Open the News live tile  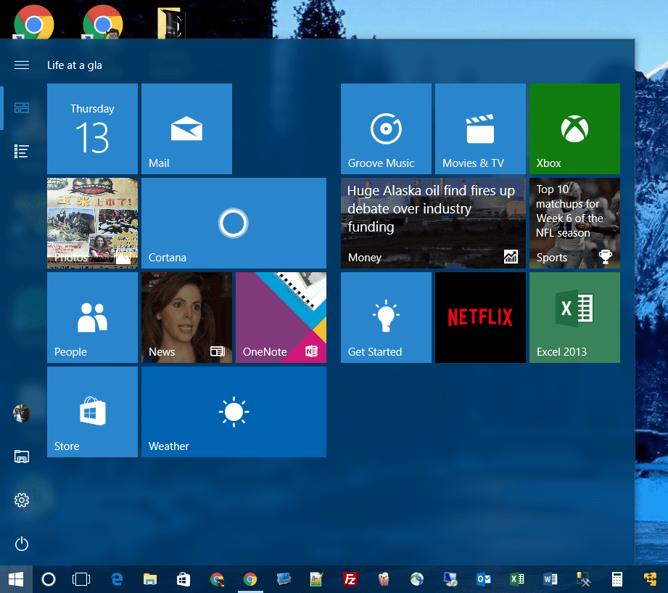(x=186, y=318)
